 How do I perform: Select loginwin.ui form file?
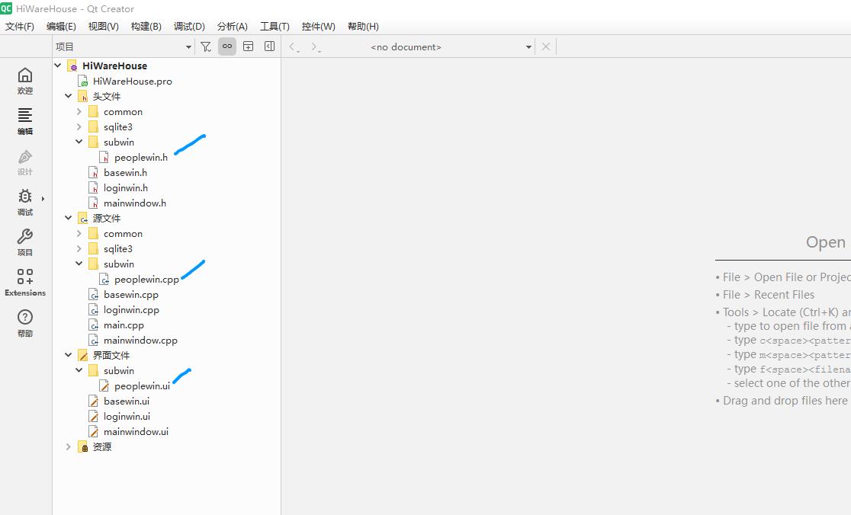(127, 416)
